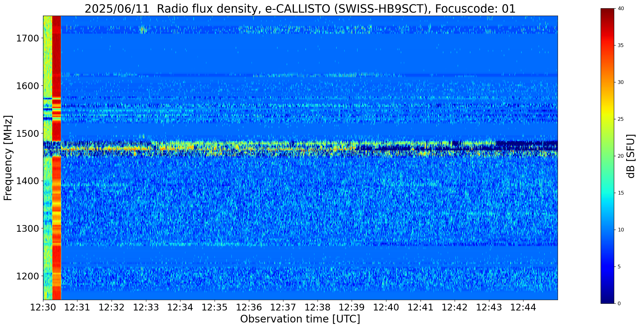Click the 12:38 time tick label
This screenshot has height=328, width=640.
318,307
